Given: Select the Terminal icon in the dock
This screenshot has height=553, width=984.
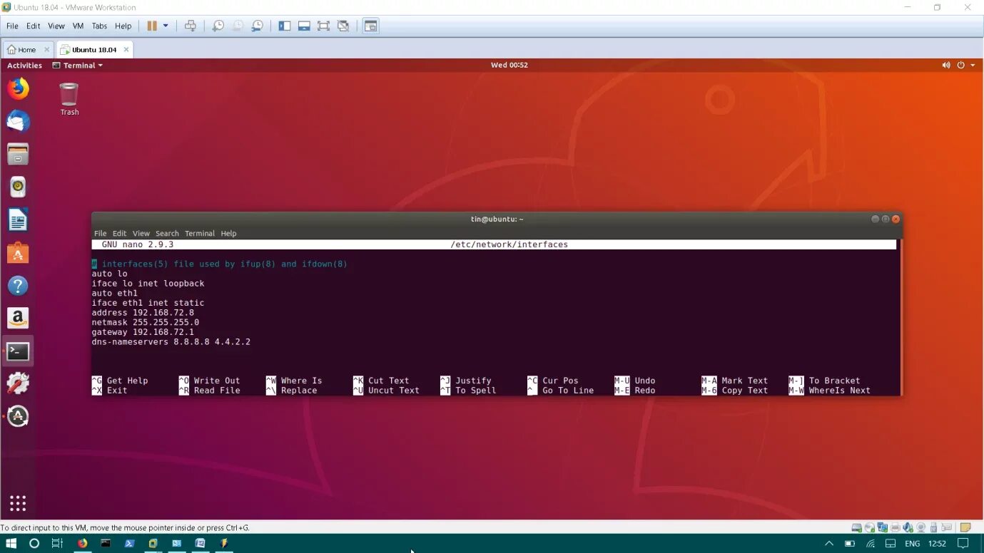Looking at the screenshot, I should (18, 351).
